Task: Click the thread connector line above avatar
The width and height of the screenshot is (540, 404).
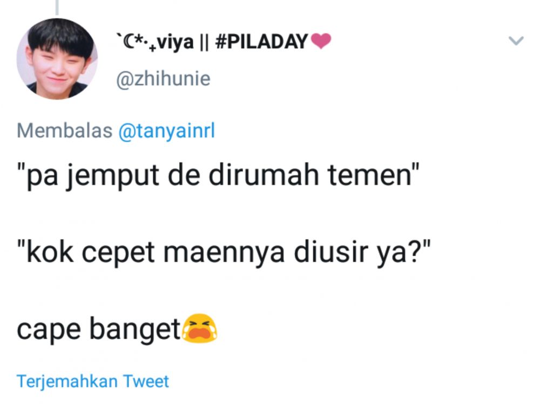Action: 57,8
